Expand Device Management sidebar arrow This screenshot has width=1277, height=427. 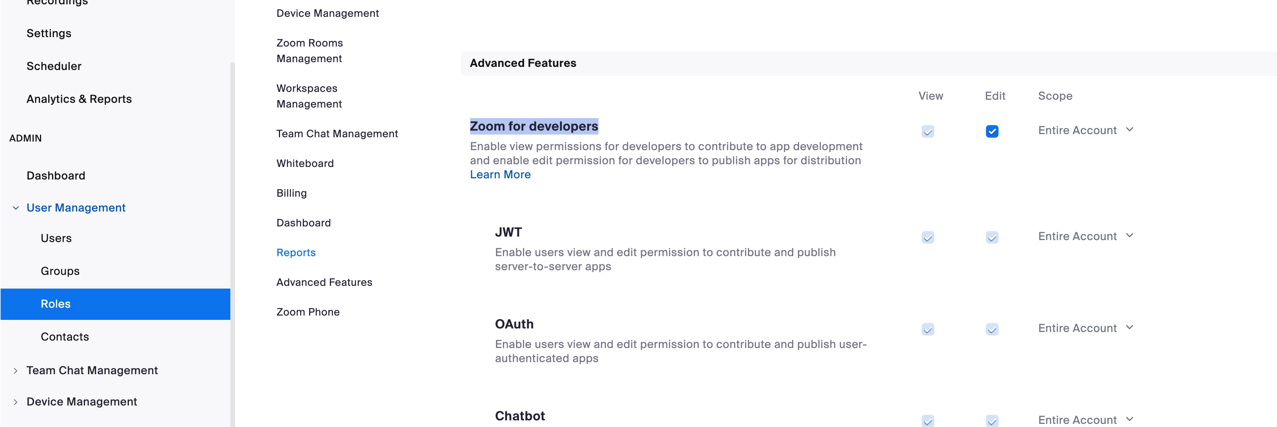(16, 402)
